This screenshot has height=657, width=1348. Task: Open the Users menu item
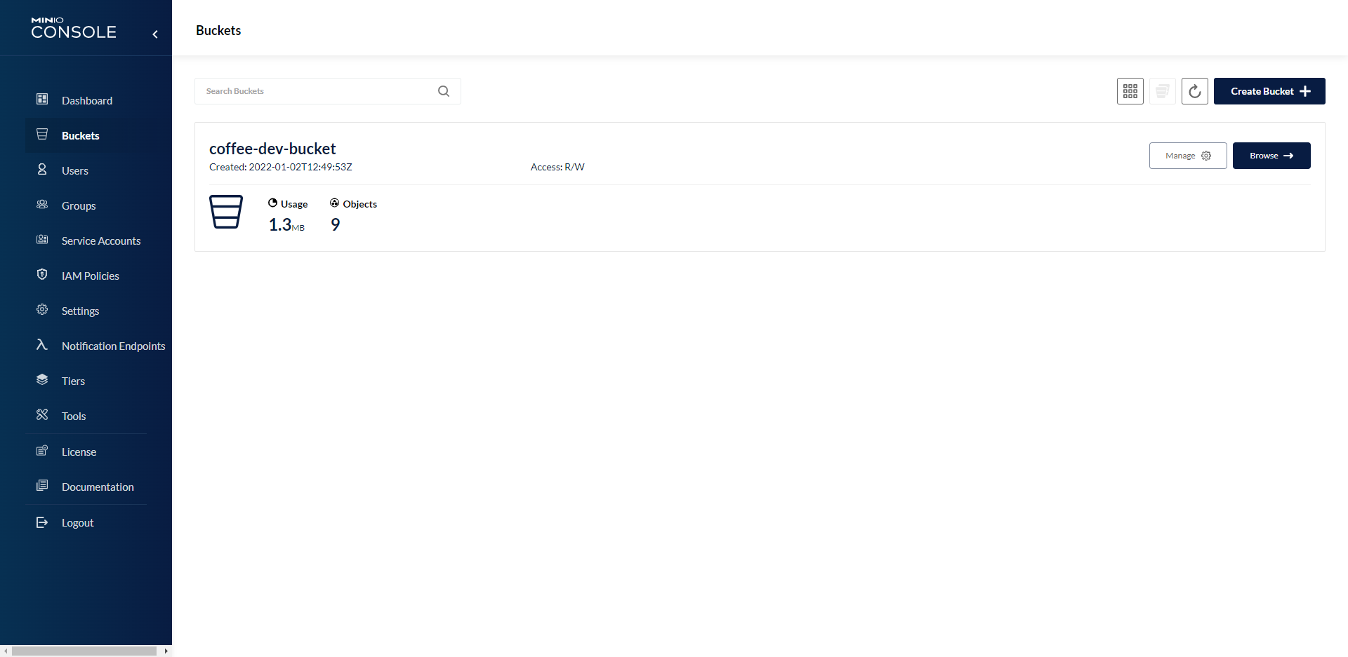point(74,171)
